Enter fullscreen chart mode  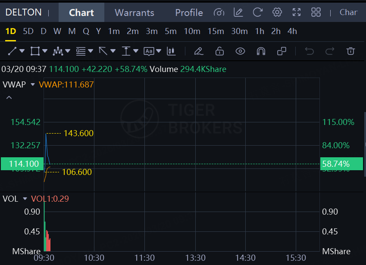pyautogui.click(x=297, y=12)
